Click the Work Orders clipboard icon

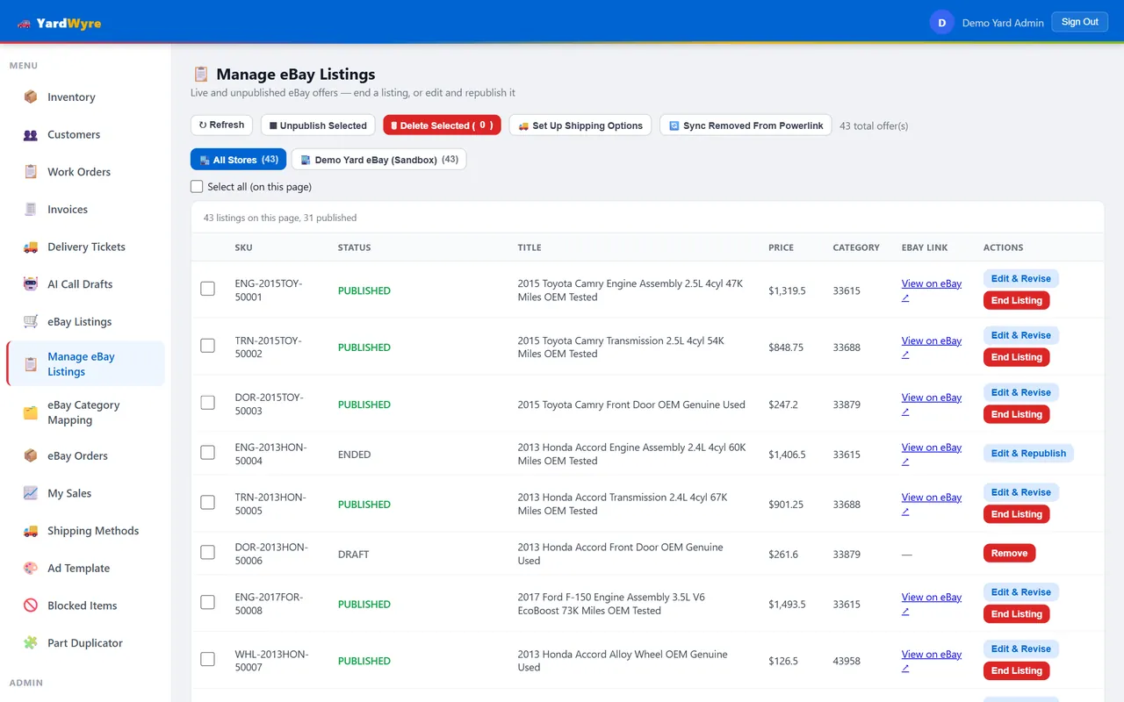tap(31, 172)
